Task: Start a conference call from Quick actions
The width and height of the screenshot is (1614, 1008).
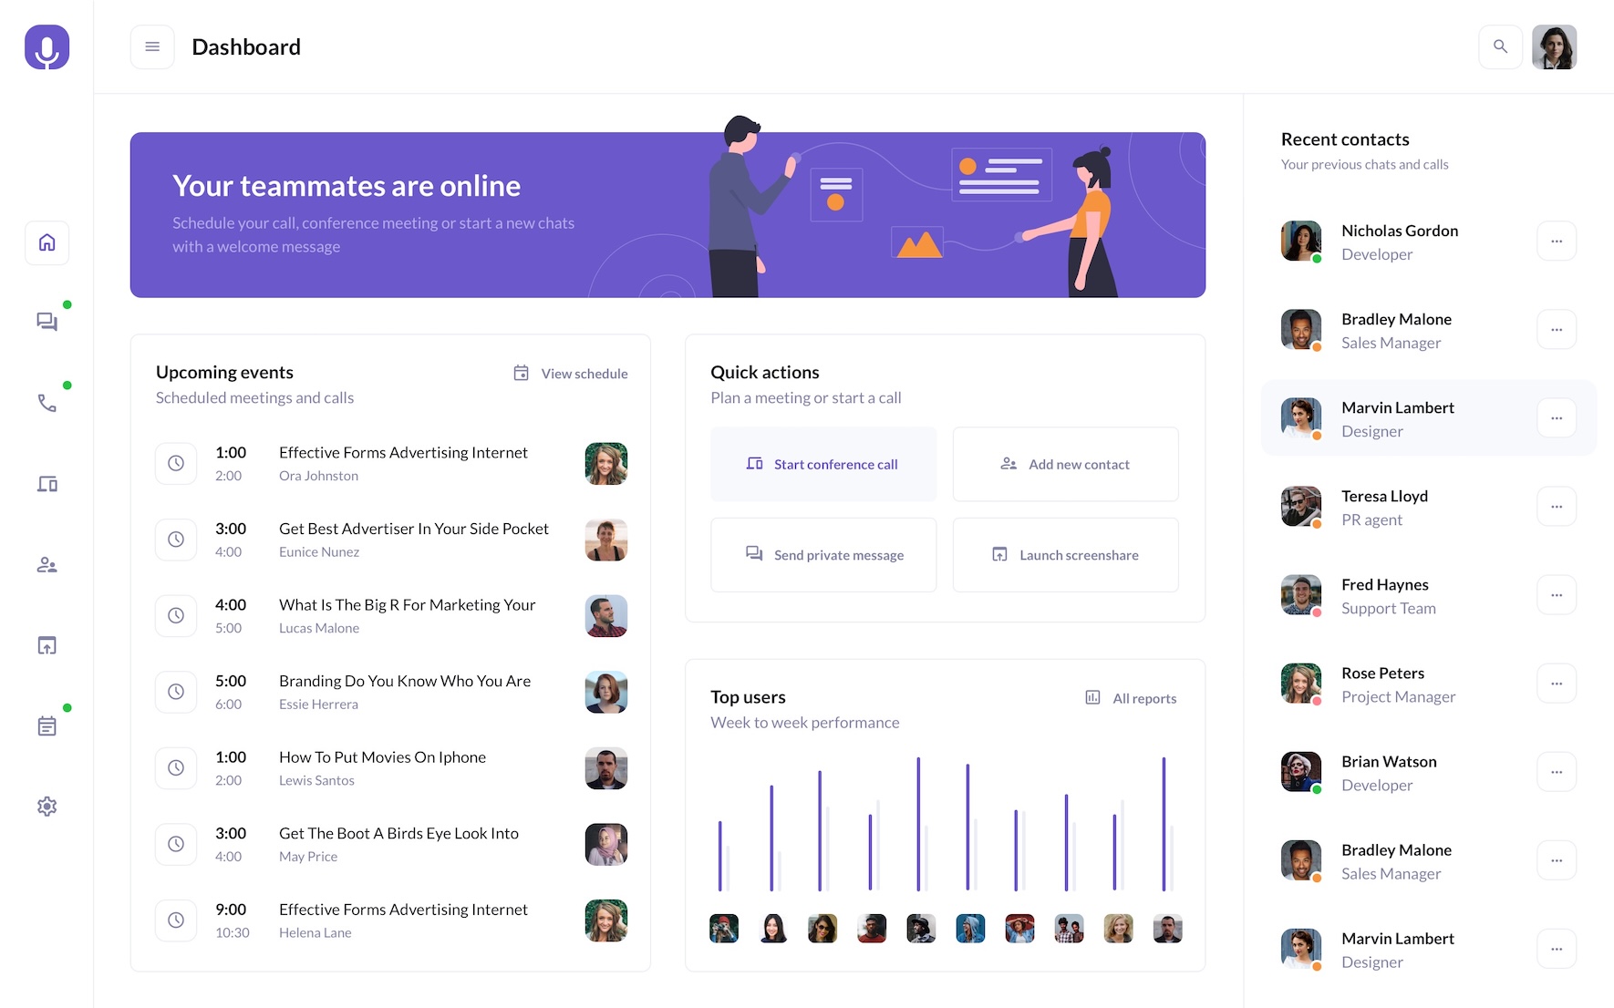Action: point(823,464)
